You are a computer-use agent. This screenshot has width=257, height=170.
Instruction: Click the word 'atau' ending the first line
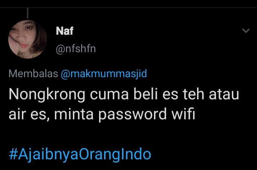tap(224, 95)
